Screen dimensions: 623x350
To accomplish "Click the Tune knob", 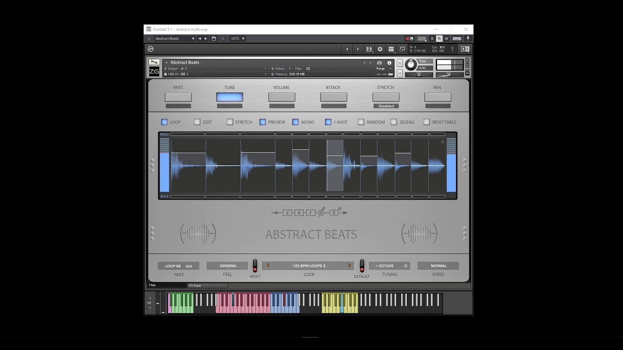I will tap(411, 65).
